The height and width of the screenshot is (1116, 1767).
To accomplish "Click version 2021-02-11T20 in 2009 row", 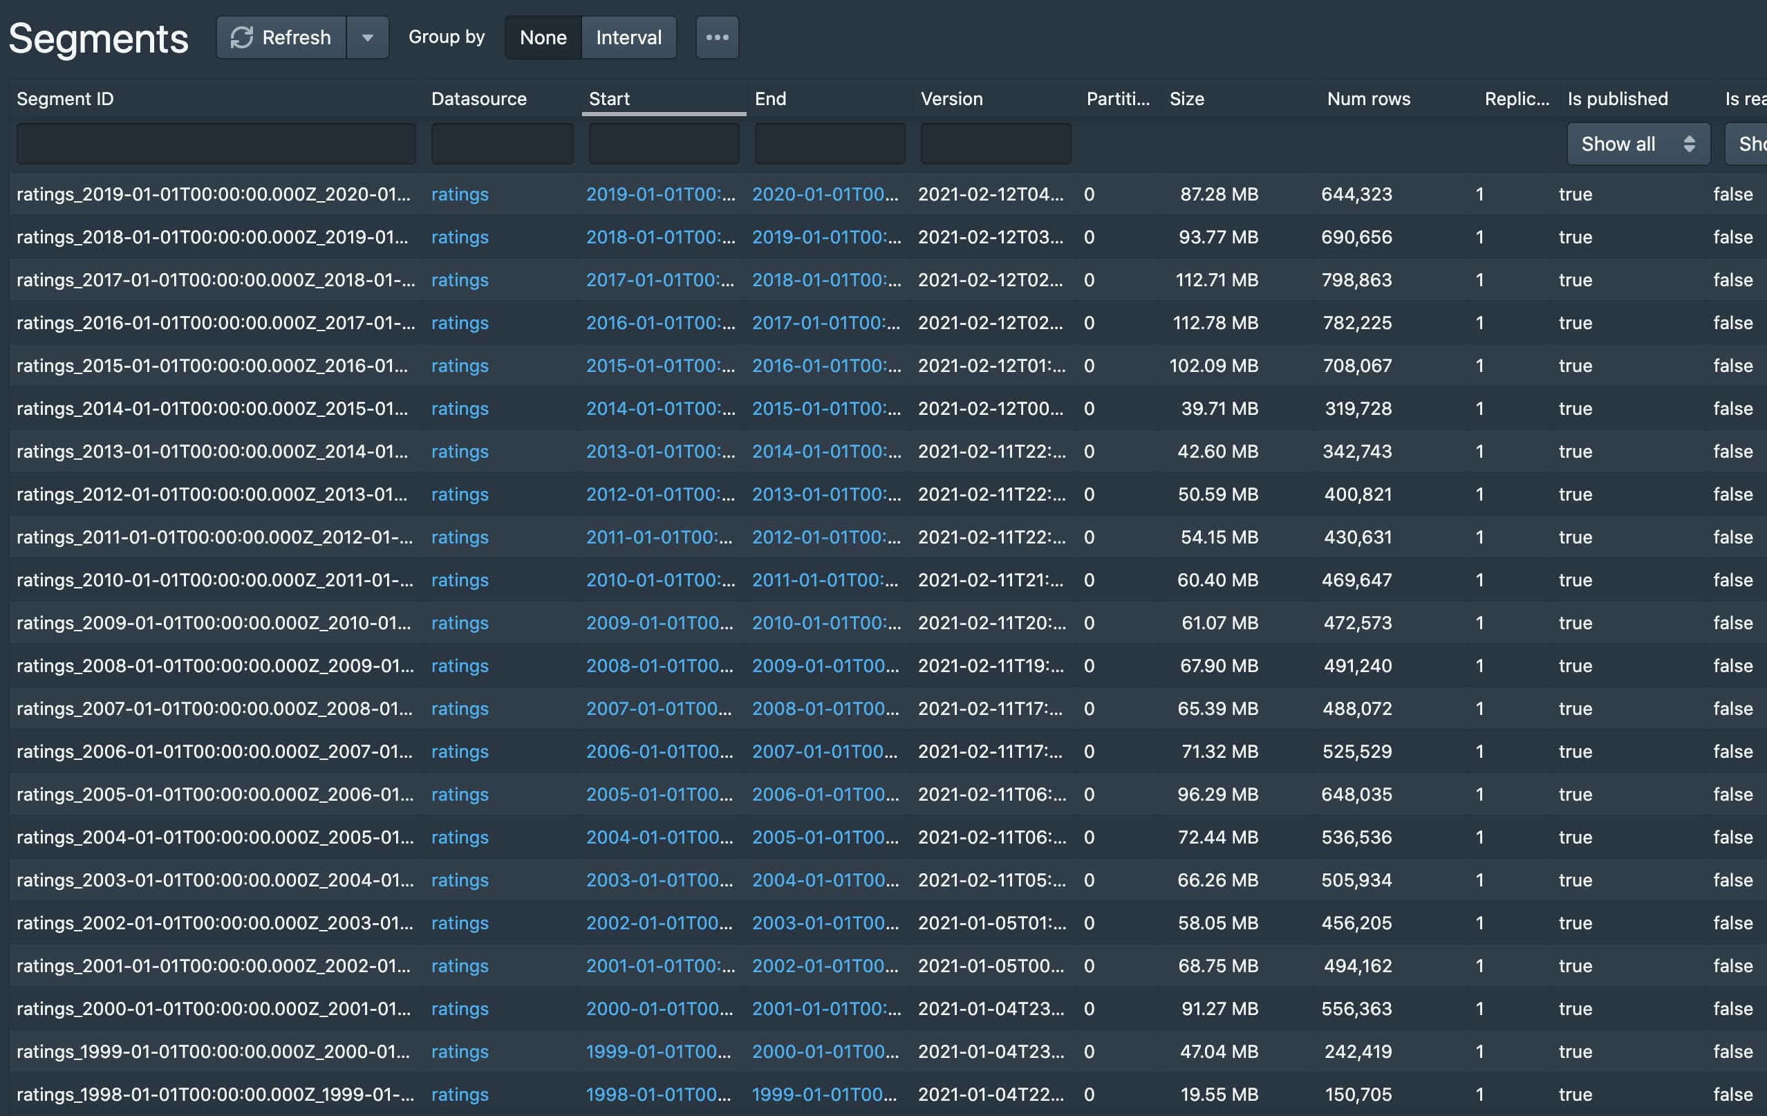I will click(991, 623).
